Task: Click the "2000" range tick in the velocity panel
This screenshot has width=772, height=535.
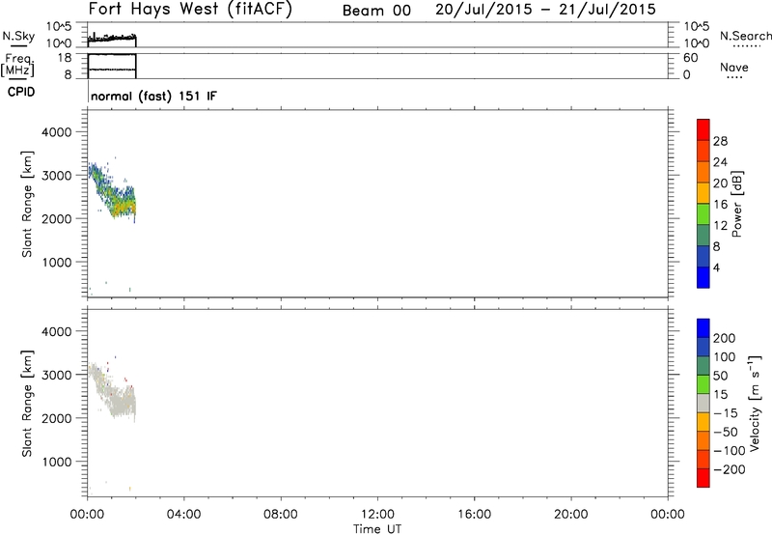Action: pyautogui.click(x=57, y=418)
